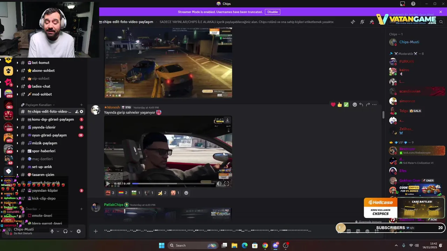
Task: Open PatlakChips user profile name
Action: [113, 205]
